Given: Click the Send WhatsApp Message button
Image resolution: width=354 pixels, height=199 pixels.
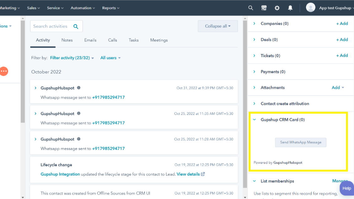Looking at the screenshot, I should (x=300, y=142).
